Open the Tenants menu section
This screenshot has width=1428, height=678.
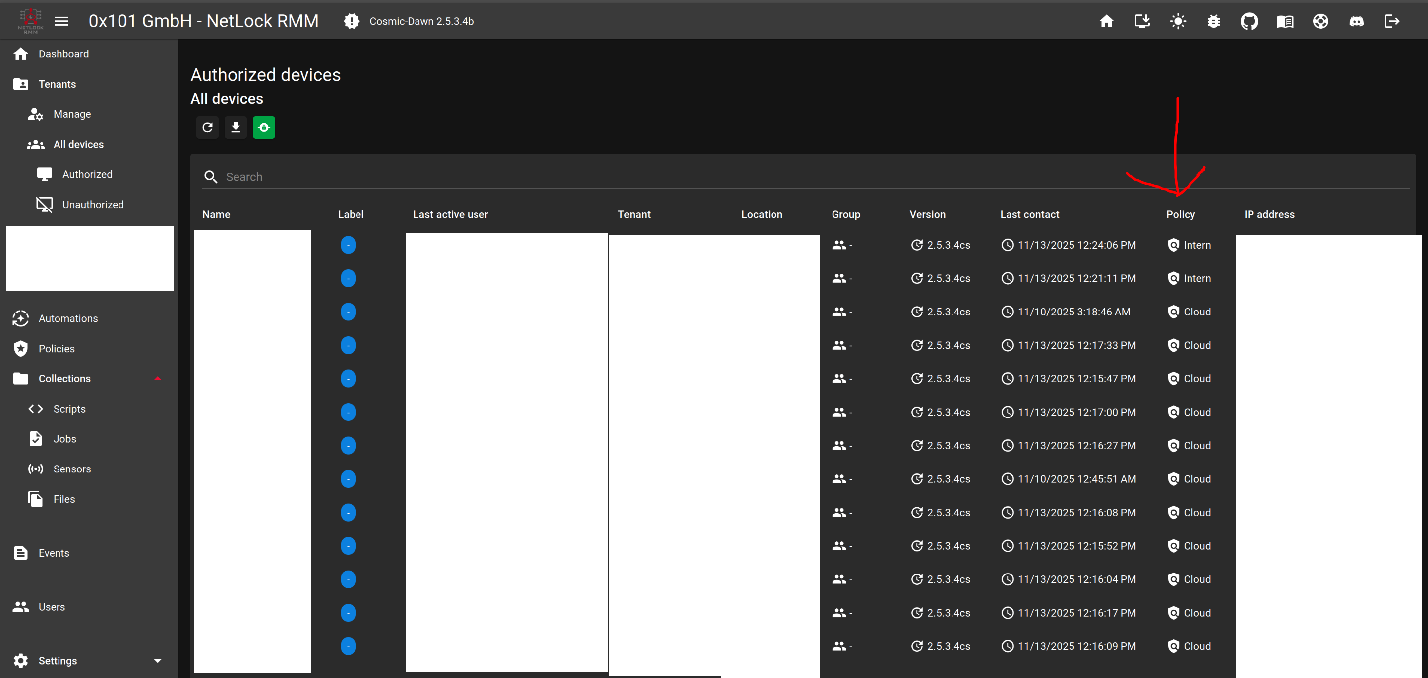pyautogui.click(x=57, y=84)
